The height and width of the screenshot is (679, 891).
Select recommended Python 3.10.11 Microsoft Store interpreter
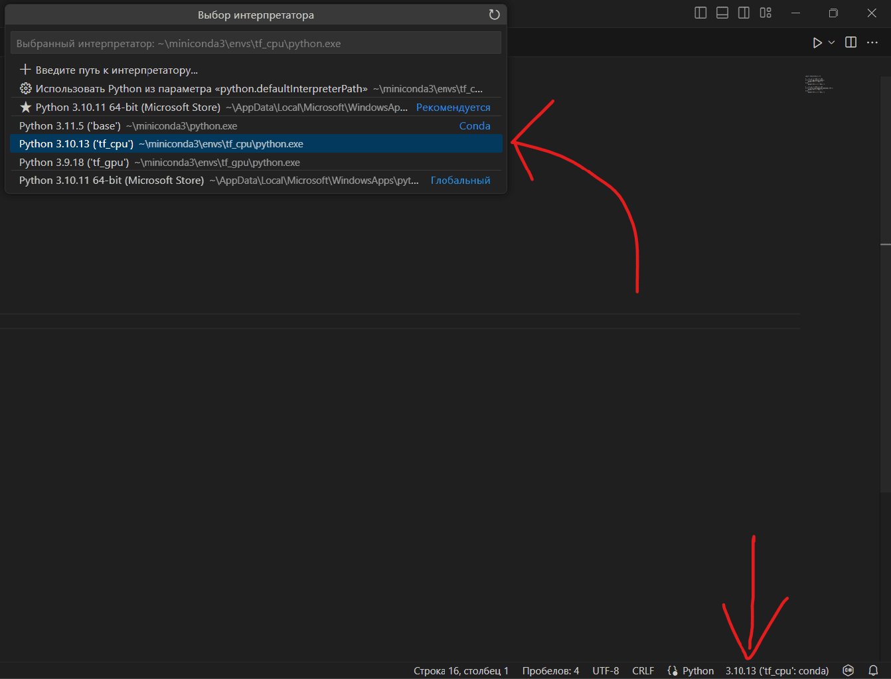[256, 107]
